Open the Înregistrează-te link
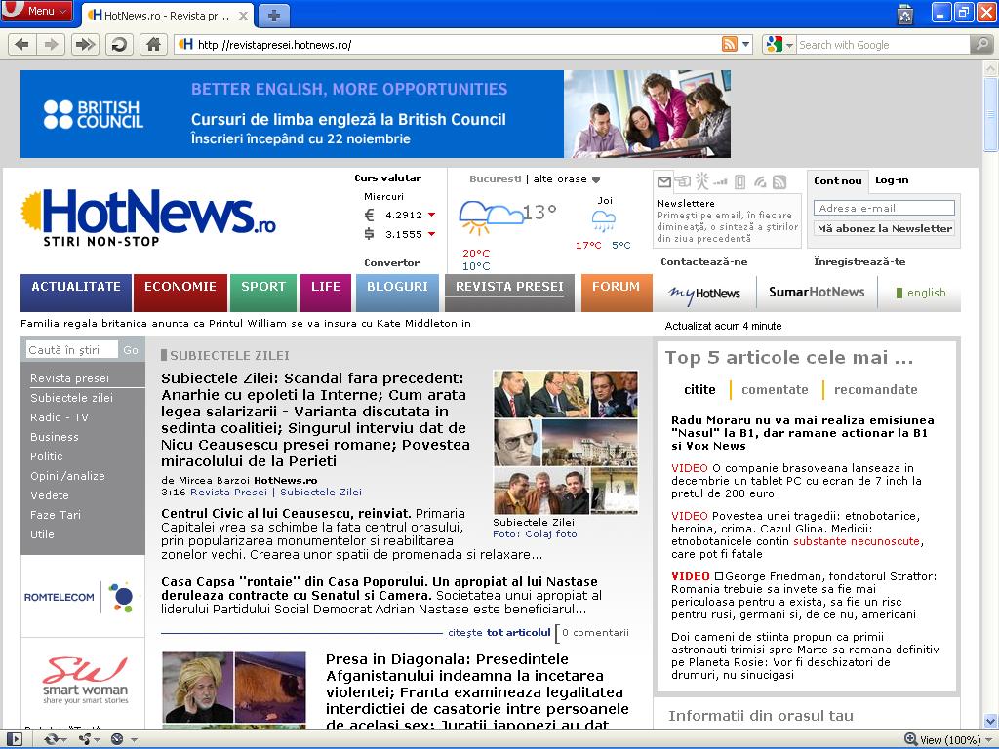The height and width of the screenshot is (749, 999). pos(859,261)
